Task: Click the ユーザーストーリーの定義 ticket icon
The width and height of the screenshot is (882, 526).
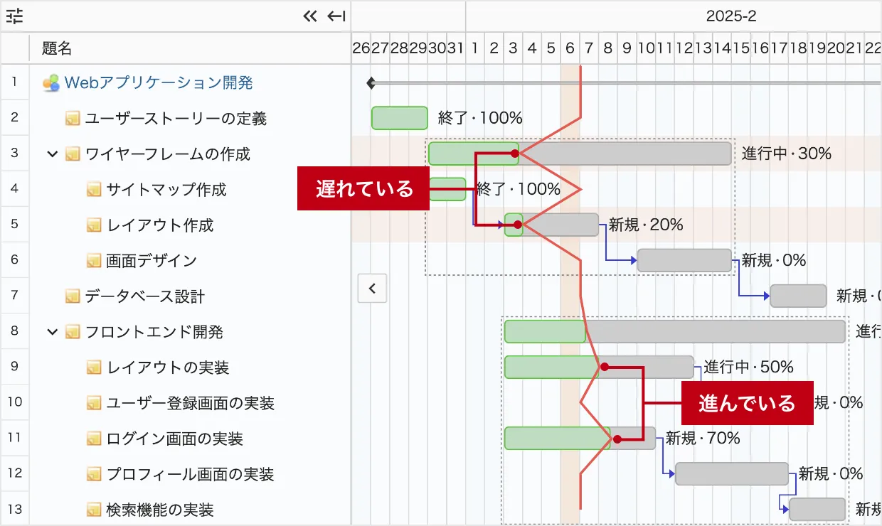Action: click(72, 119)
